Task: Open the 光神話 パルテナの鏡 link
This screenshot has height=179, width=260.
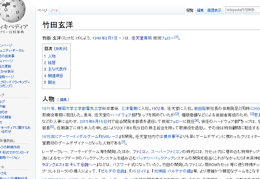Action: [x=172, y=171]
